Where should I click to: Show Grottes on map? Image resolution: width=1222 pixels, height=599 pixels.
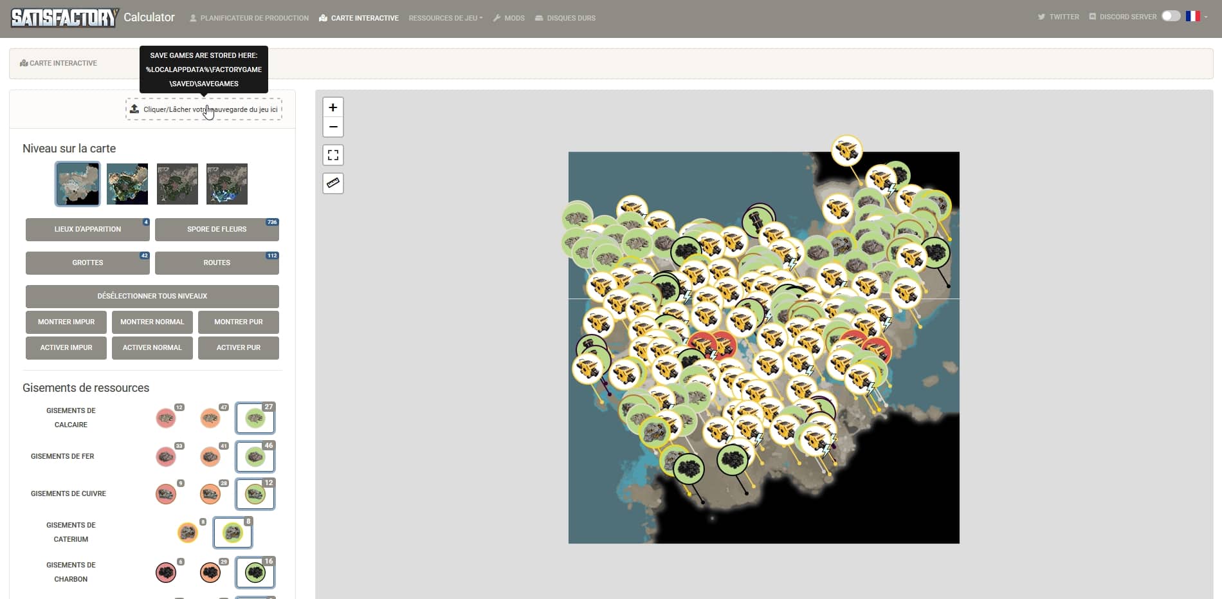point(87,263)
